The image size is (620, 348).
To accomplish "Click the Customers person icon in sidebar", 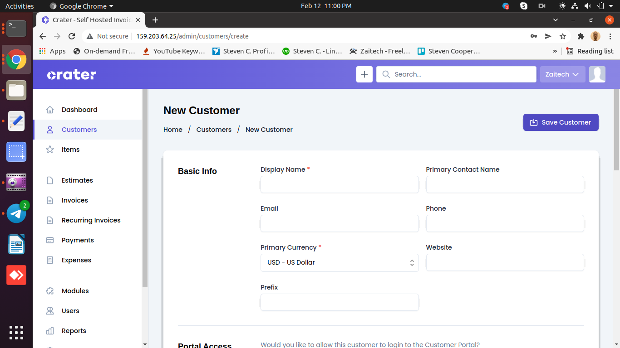I will (x=50, y=130).
